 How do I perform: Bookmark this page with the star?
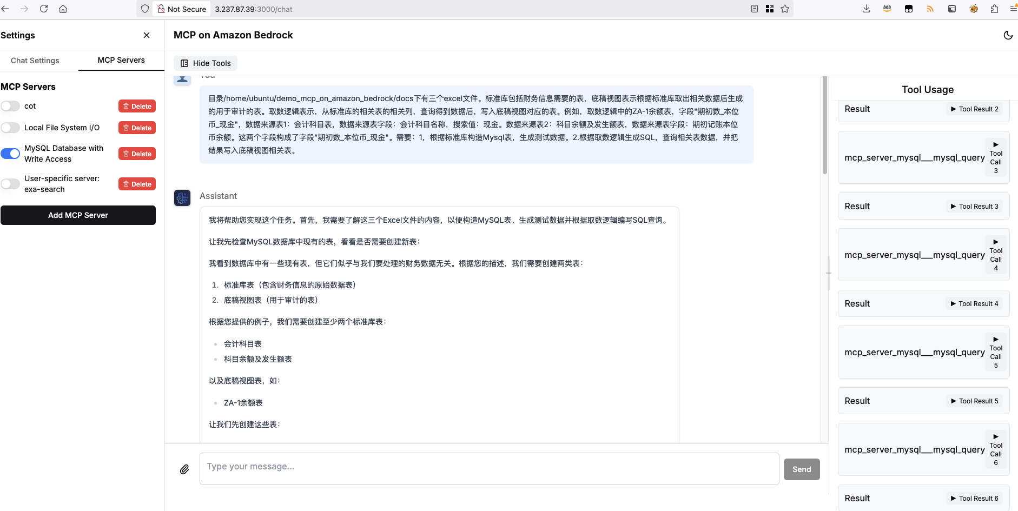click(x=785, y=9)
